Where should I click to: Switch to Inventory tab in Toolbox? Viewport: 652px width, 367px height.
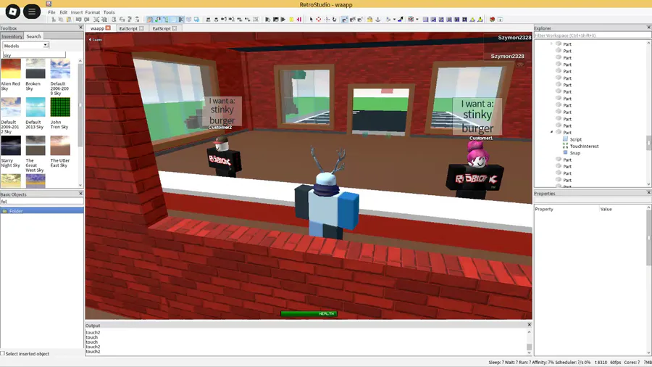click(12, 36)
